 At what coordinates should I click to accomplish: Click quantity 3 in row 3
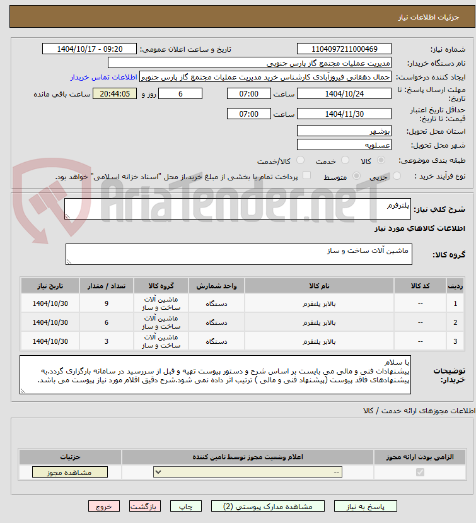click(107, 341)
